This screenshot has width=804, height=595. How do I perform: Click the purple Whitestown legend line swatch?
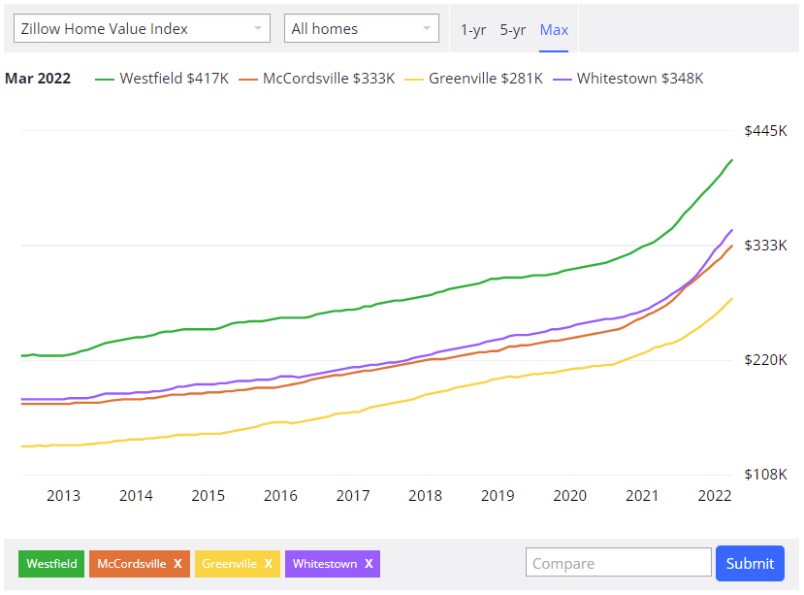[x=562, y=80]
